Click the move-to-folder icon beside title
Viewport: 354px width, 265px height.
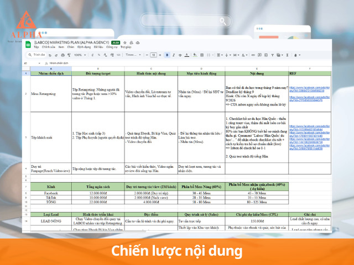click(x=131, y=43)
